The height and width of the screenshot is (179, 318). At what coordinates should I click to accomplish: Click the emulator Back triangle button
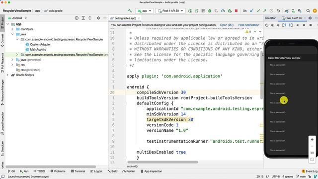297,25
